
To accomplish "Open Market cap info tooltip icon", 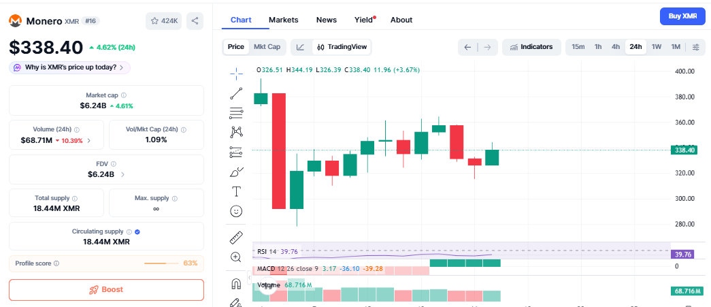I will [124, 95].
